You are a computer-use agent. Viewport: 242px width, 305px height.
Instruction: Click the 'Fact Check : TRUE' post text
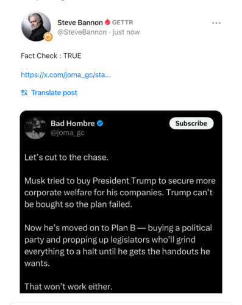51,56
